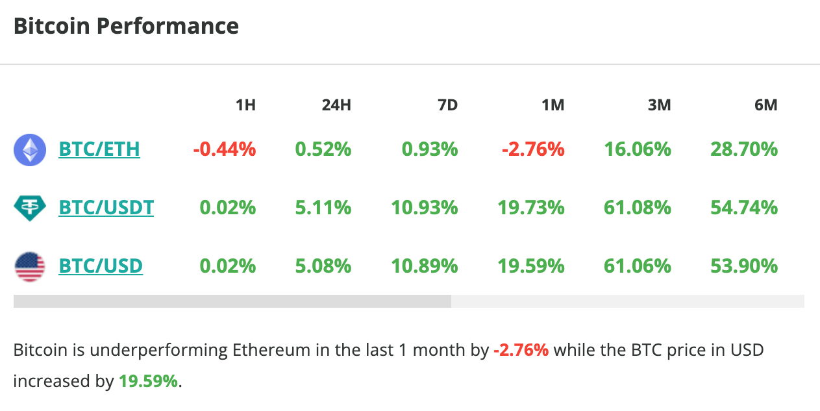Click the 3M column header

coord(659,105)
